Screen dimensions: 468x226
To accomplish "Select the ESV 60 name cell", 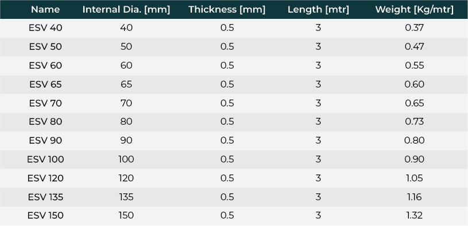I will coord(45,65).
